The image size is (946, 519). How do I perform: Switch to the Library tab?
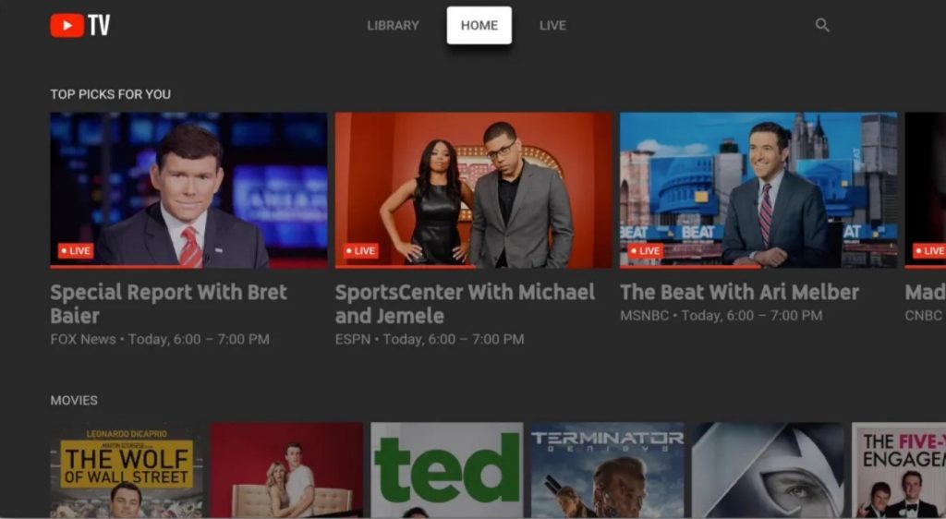tap(393, 25)
